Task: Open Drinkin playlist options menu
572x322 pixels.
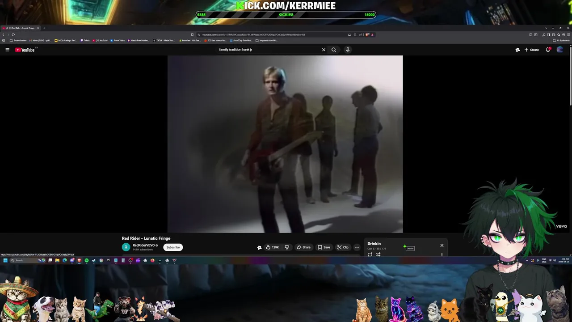Action: coord(442,254)
